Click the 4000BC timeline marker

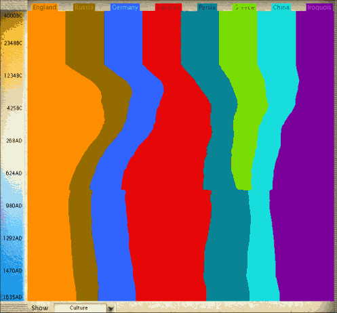tap(13, 16)
